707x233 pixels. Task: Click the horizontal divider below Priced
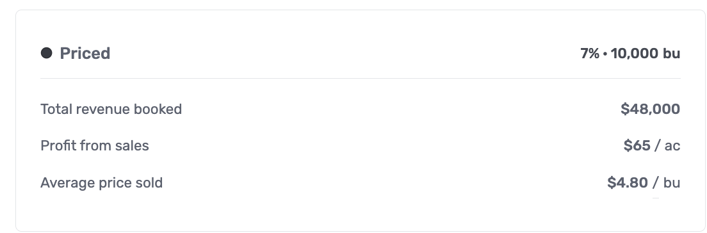pos(361,79)
